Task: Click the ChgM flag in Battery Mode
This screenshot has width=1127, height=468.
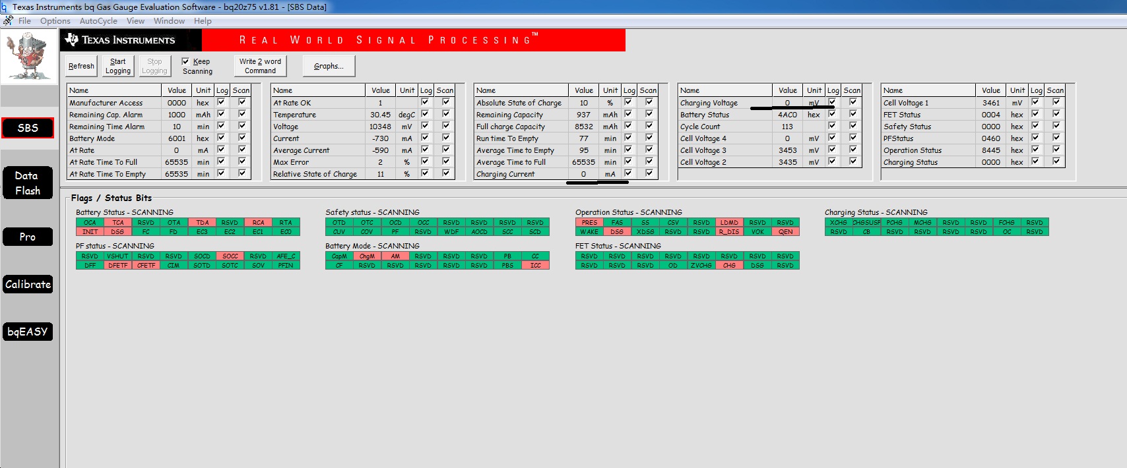Action: pos(368,256)
